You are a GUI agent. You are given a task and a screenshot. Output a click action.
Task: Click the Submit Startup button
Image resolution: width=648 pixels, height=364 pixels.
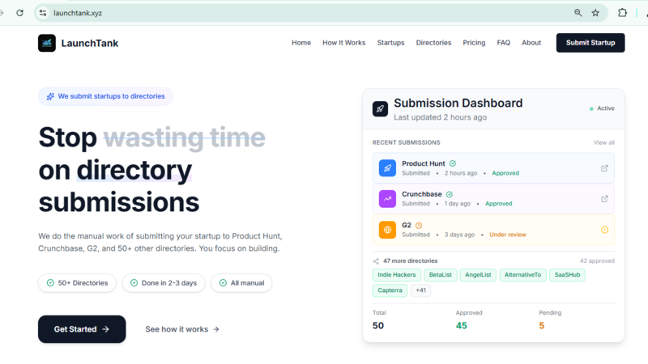point(590,43)
